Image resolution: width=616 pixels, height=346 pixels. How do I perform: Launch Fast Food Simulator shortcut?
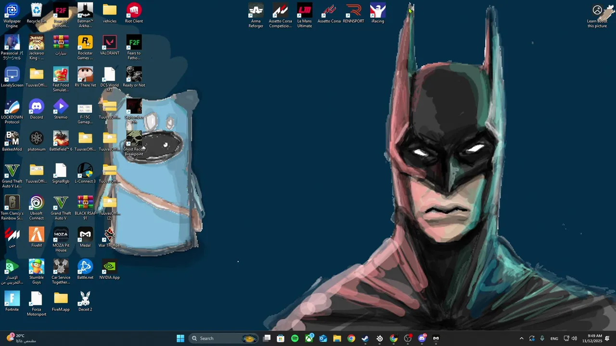61,80
